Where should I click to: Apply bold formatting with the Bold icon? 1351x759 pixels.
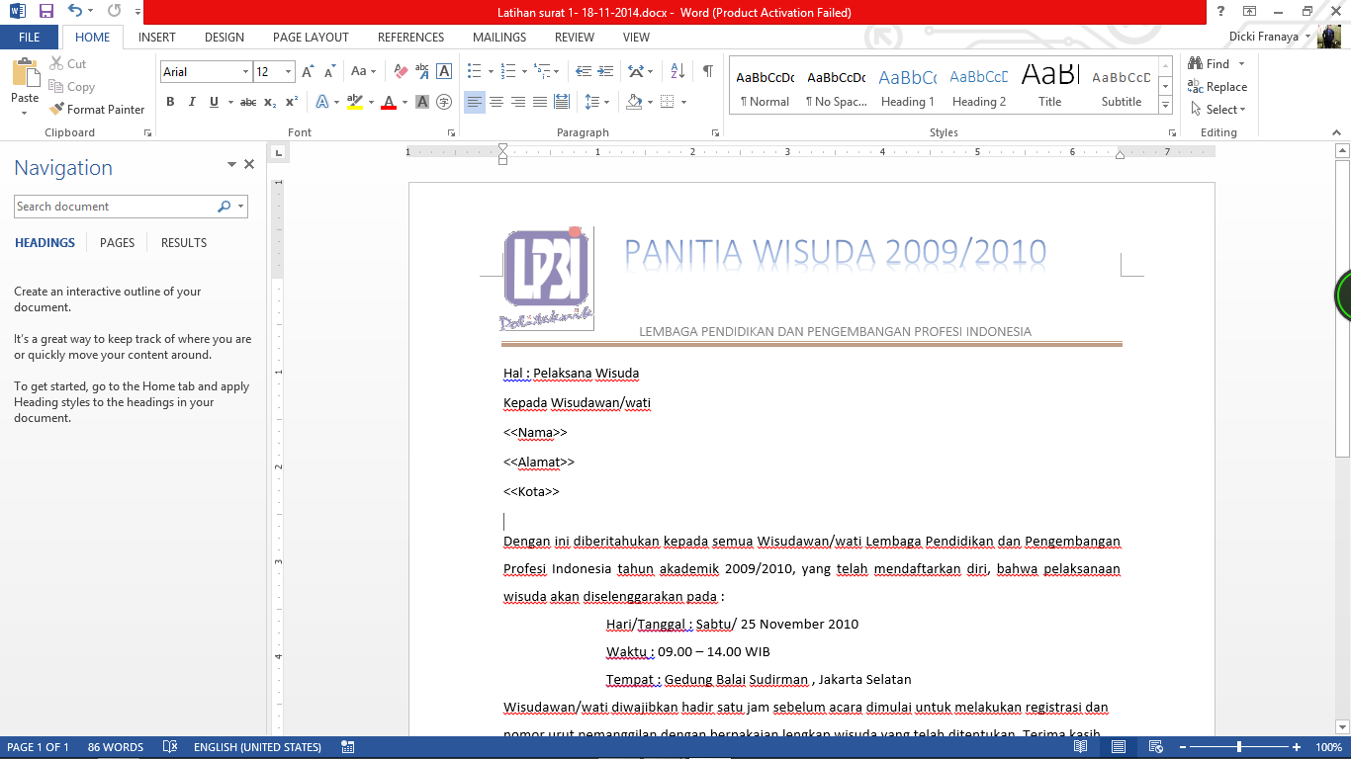point(169,102)
